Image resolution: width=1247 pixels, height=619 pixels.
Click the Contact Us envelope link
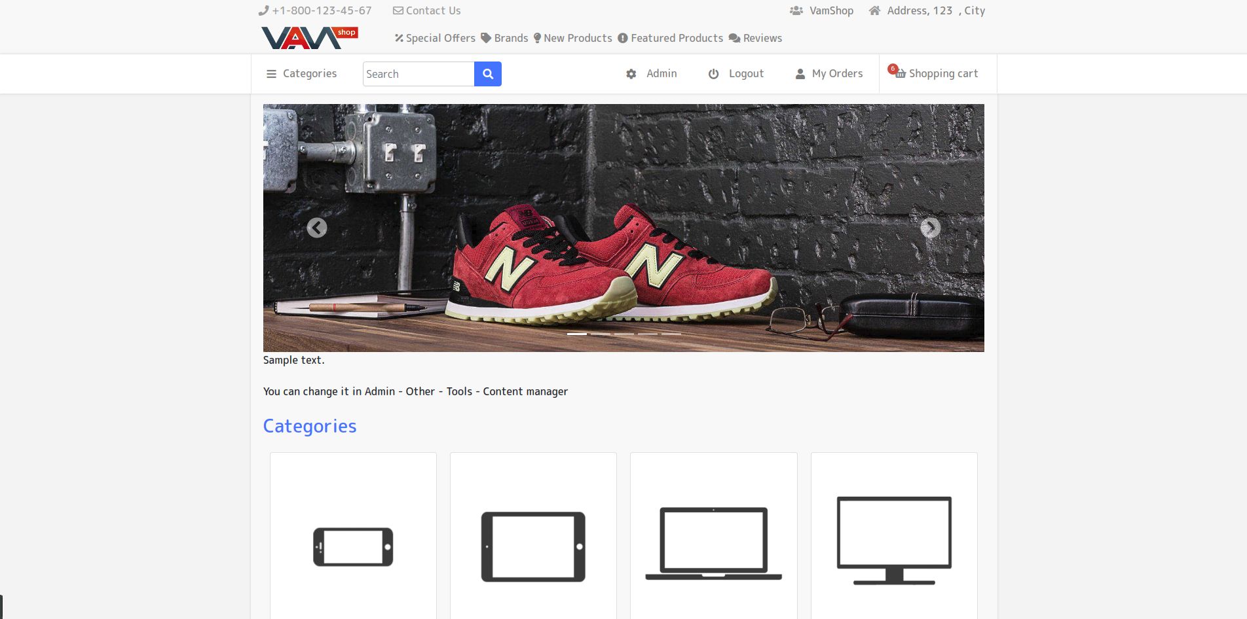pos(426,10)
